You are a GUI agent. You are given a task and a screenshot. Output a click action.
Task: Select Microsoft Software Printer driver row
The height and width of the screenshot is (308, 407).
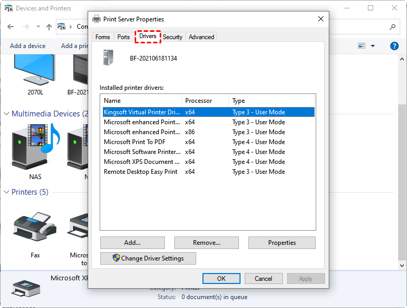(x=209, y=152)
